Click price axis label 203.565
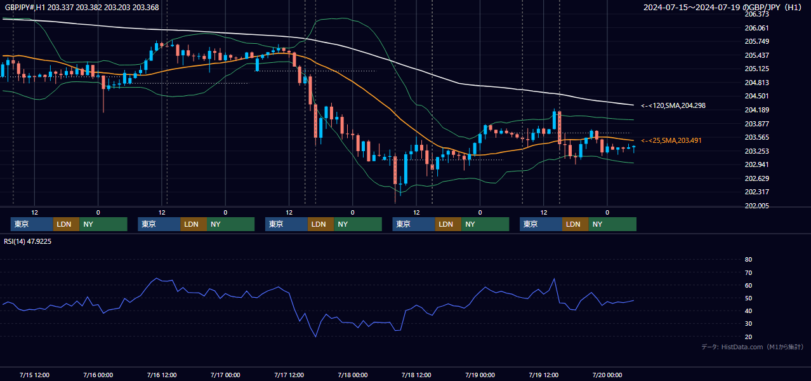811x381 pixels. coord(756,137)
